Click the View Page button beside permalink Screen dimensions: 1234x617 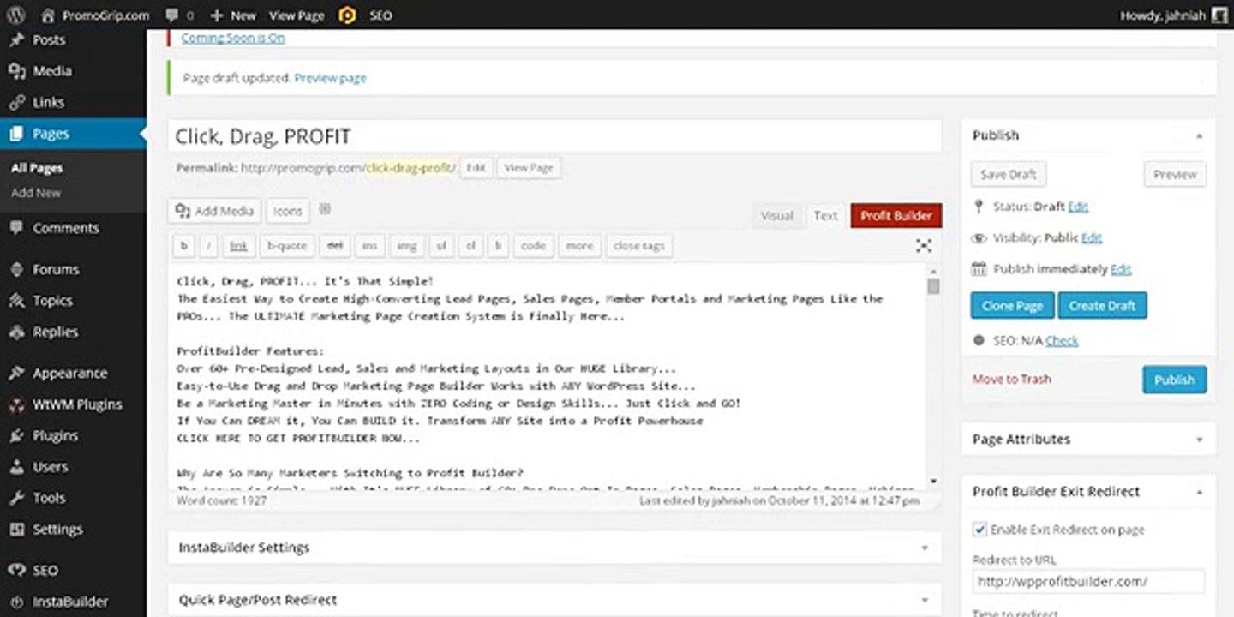529,168
